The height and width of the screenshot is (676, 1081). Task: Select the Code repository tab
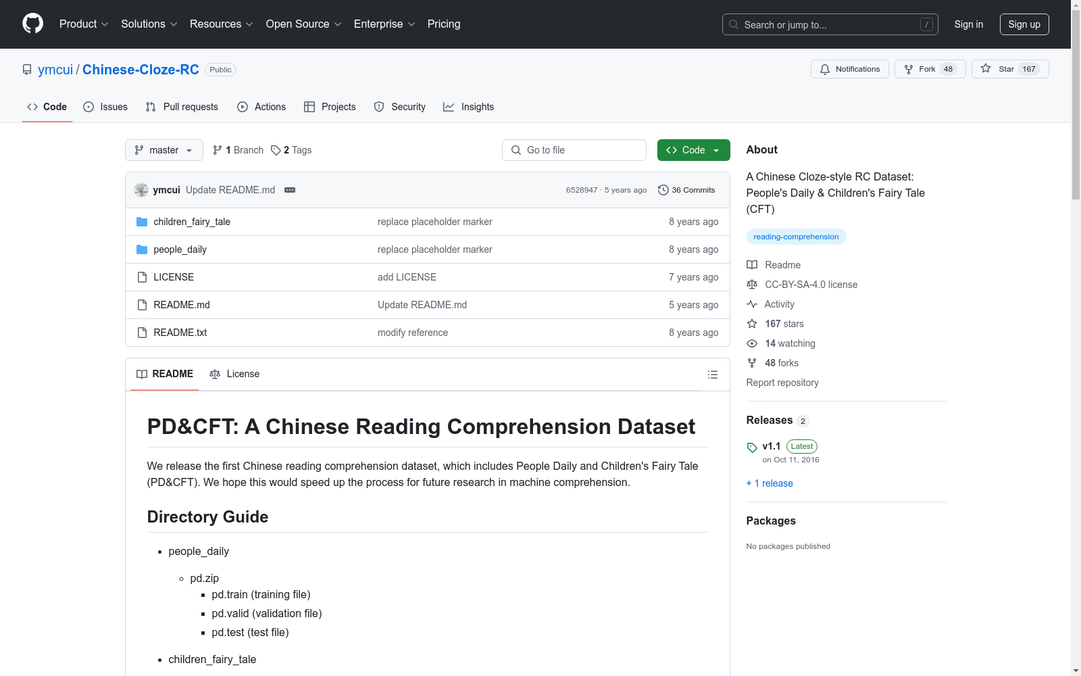point(47,107)
